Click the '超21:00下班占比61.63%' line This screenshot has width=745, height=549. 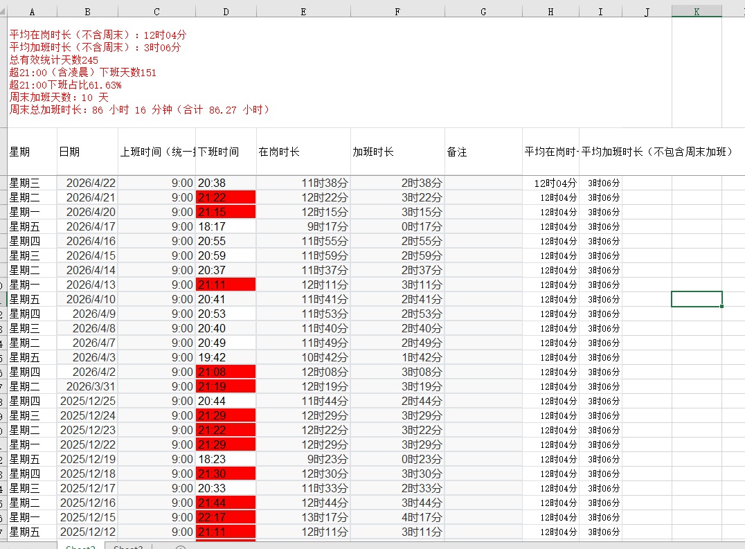pyautogui.click(x=66, y=85)
